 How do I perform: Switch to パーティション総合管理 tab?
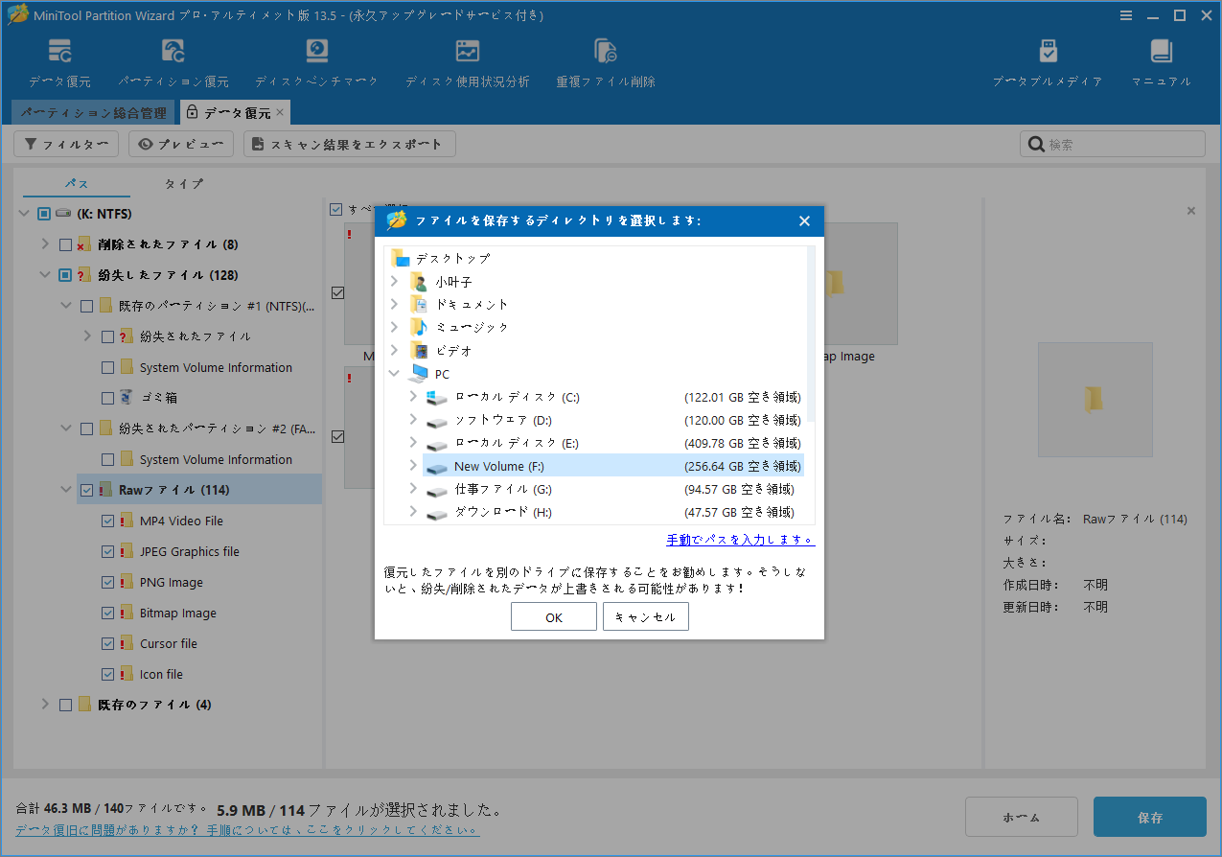(93, 112)
